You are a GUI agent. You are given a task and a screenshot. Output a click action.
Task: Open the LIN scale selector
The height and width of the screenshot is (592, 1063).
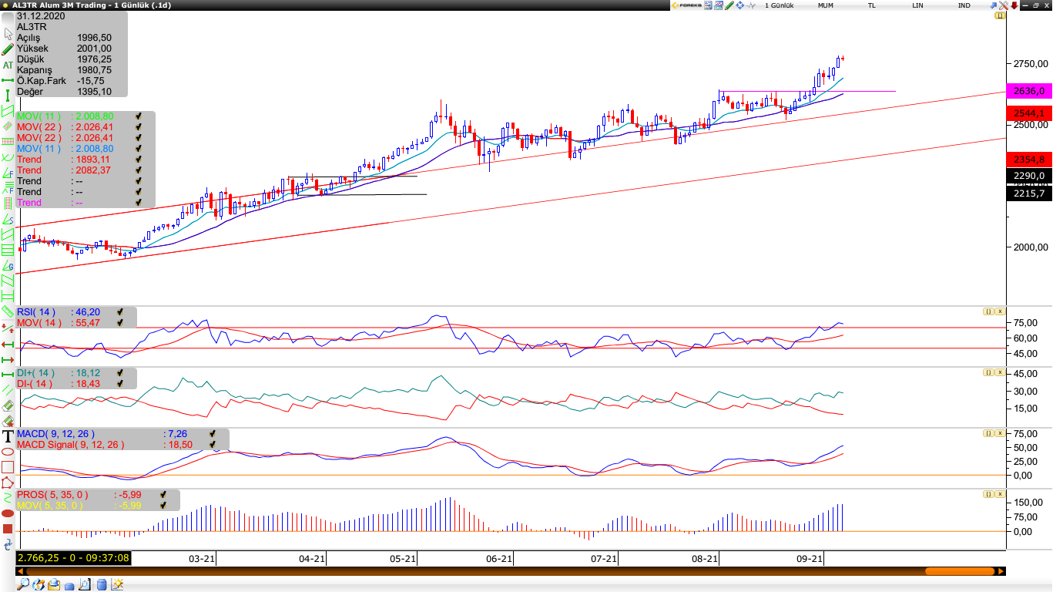tap(917, 5)
